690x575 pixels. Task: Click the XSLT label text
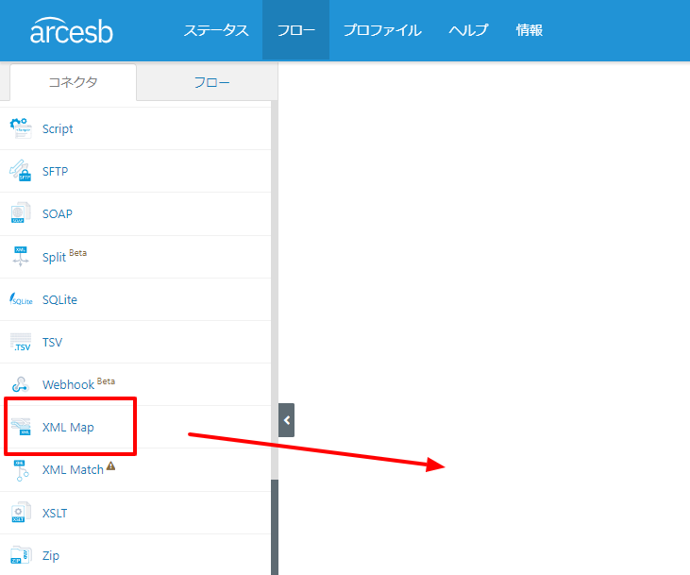pos(55,513)
